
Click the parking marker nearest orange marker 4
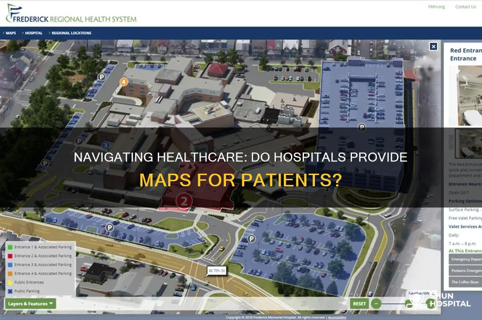click(x=102, y=77)
